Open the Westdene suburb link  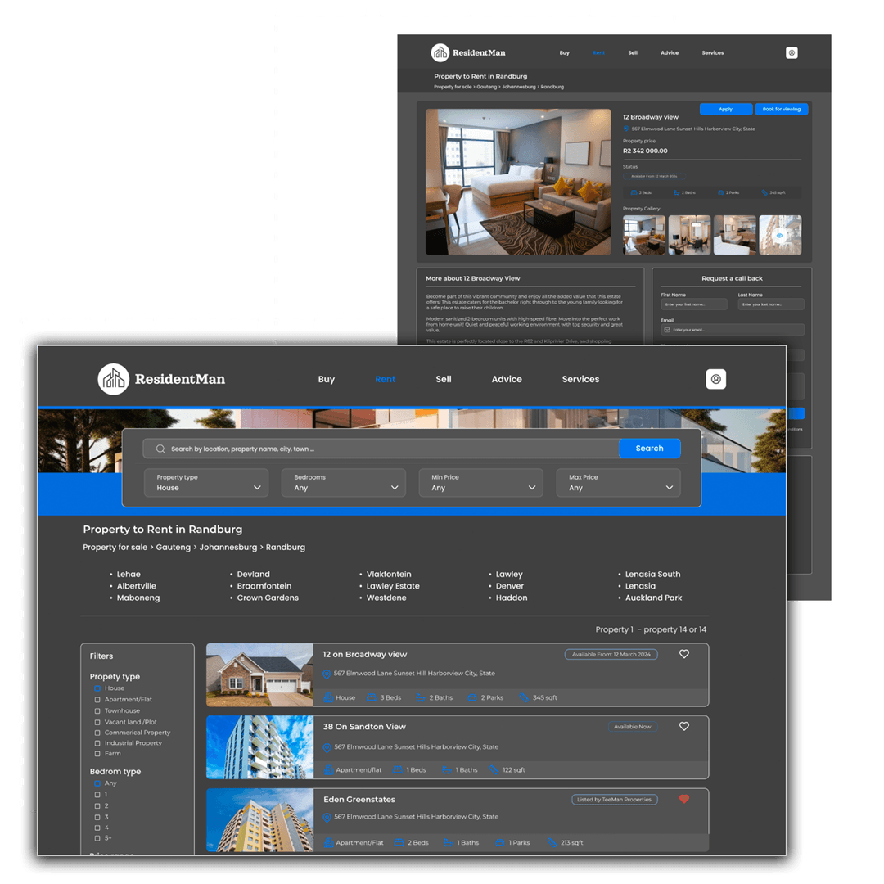(x=386, y=598)
